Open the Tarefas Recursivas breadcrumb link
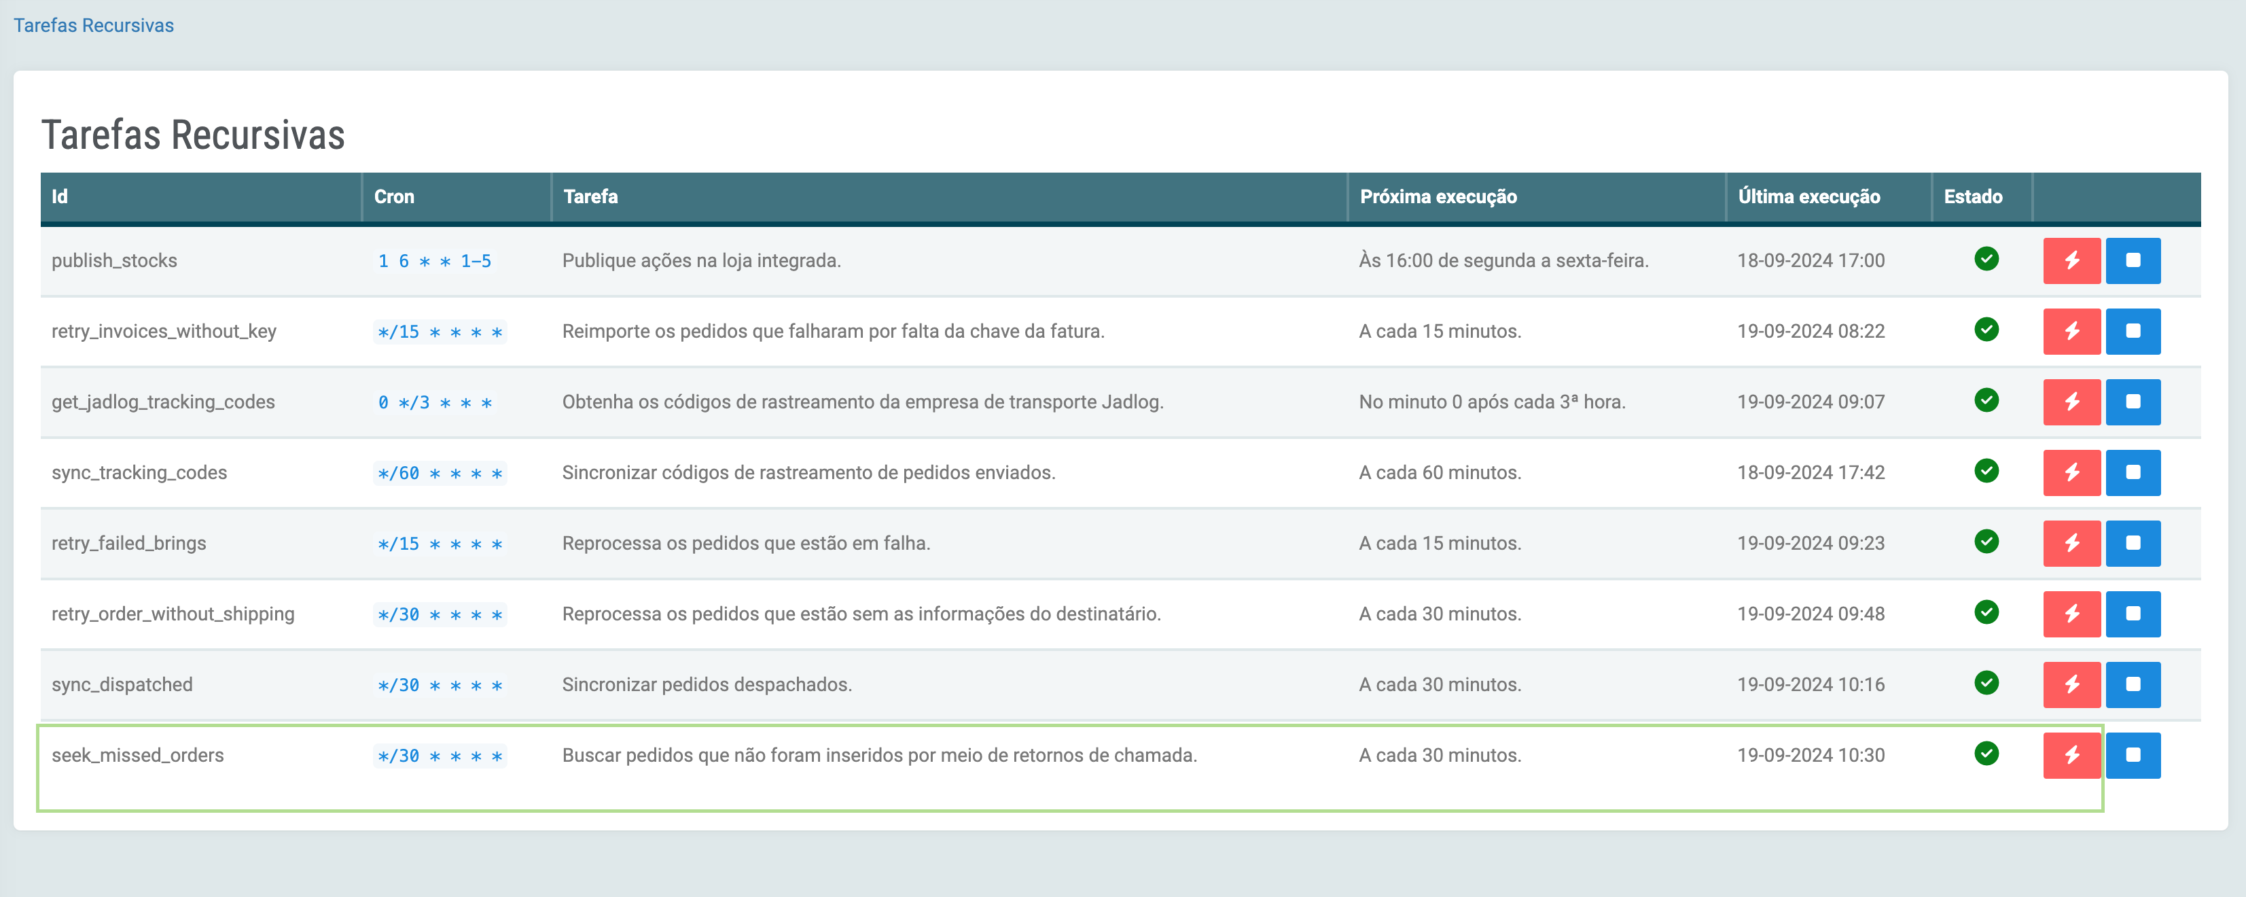Viewport: 2246px width, 897px height. [93, 25]
